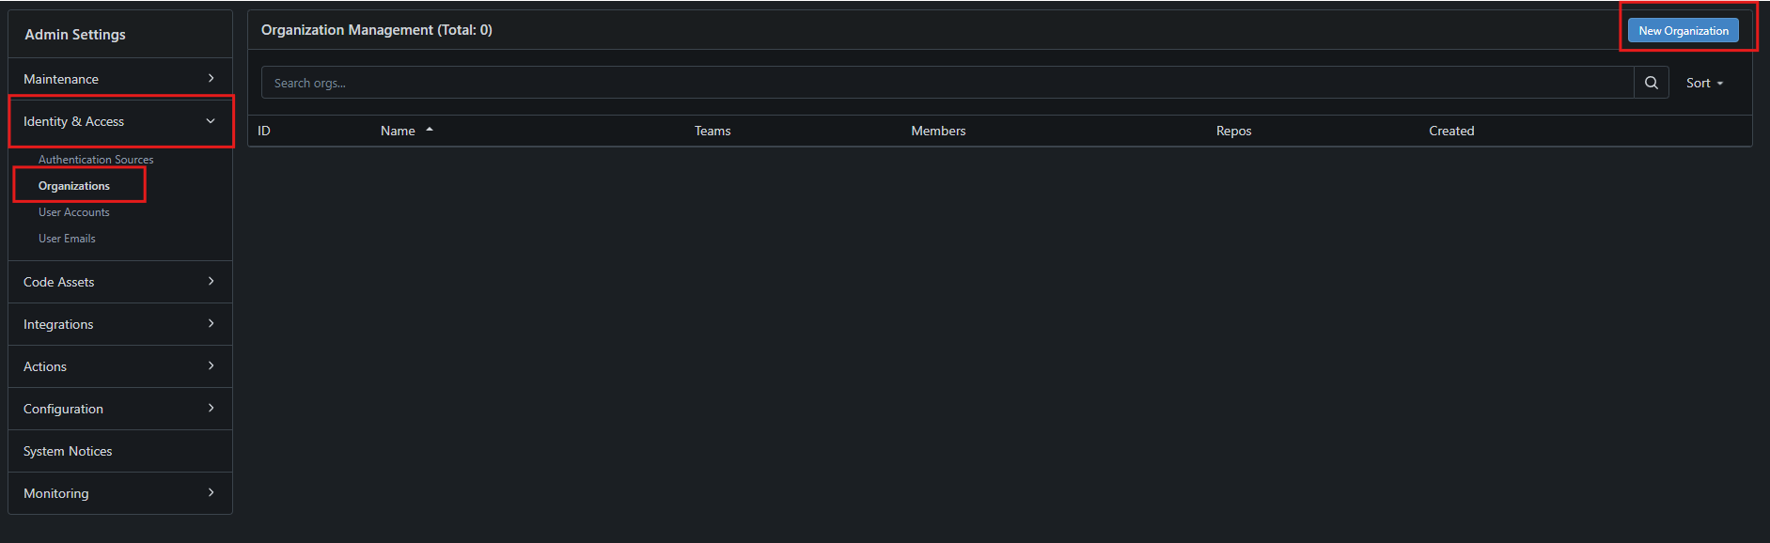Expand the Maintenance section
Viewport: 1770px width, 543px height.
click(x=120, y=79)
